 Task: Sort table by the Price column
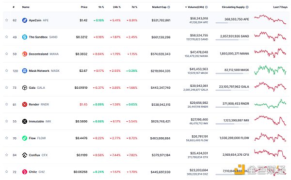pyautogui.click(x=84, y=7)
